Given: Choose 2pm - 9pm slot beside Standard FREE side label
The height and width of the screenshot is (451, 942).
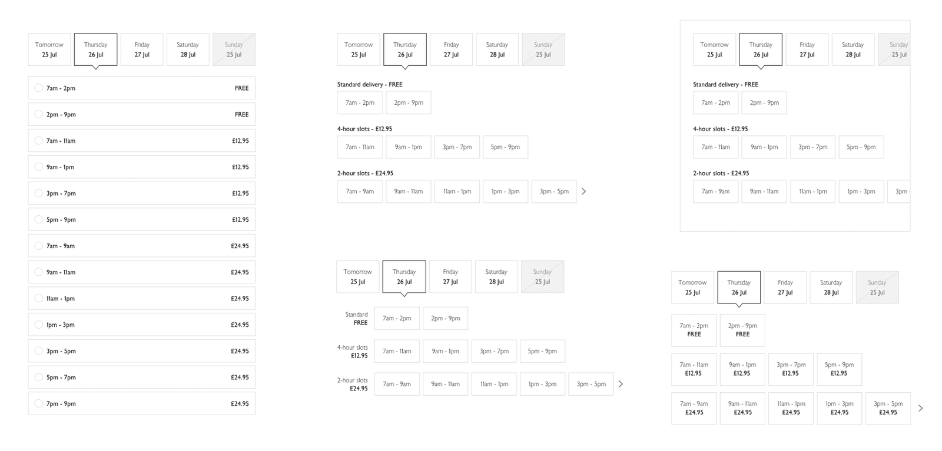Looking at the screenshot, I should (445, 318).
